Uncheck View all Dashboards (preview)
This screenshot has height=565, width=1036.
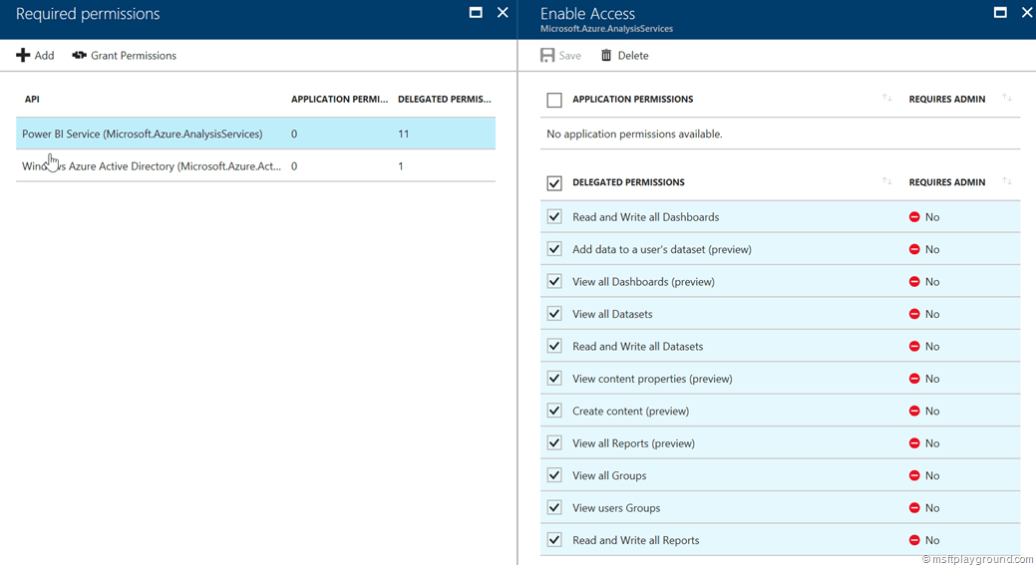554,282
